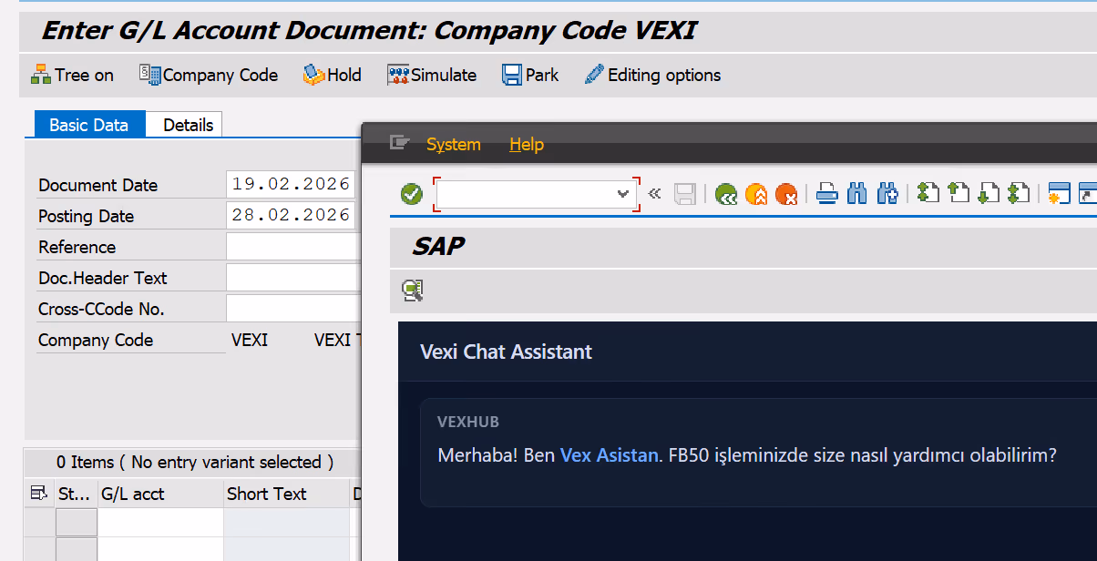Click the Find binoculars icon
1097x561 pixels.
(x=856, y=193)
